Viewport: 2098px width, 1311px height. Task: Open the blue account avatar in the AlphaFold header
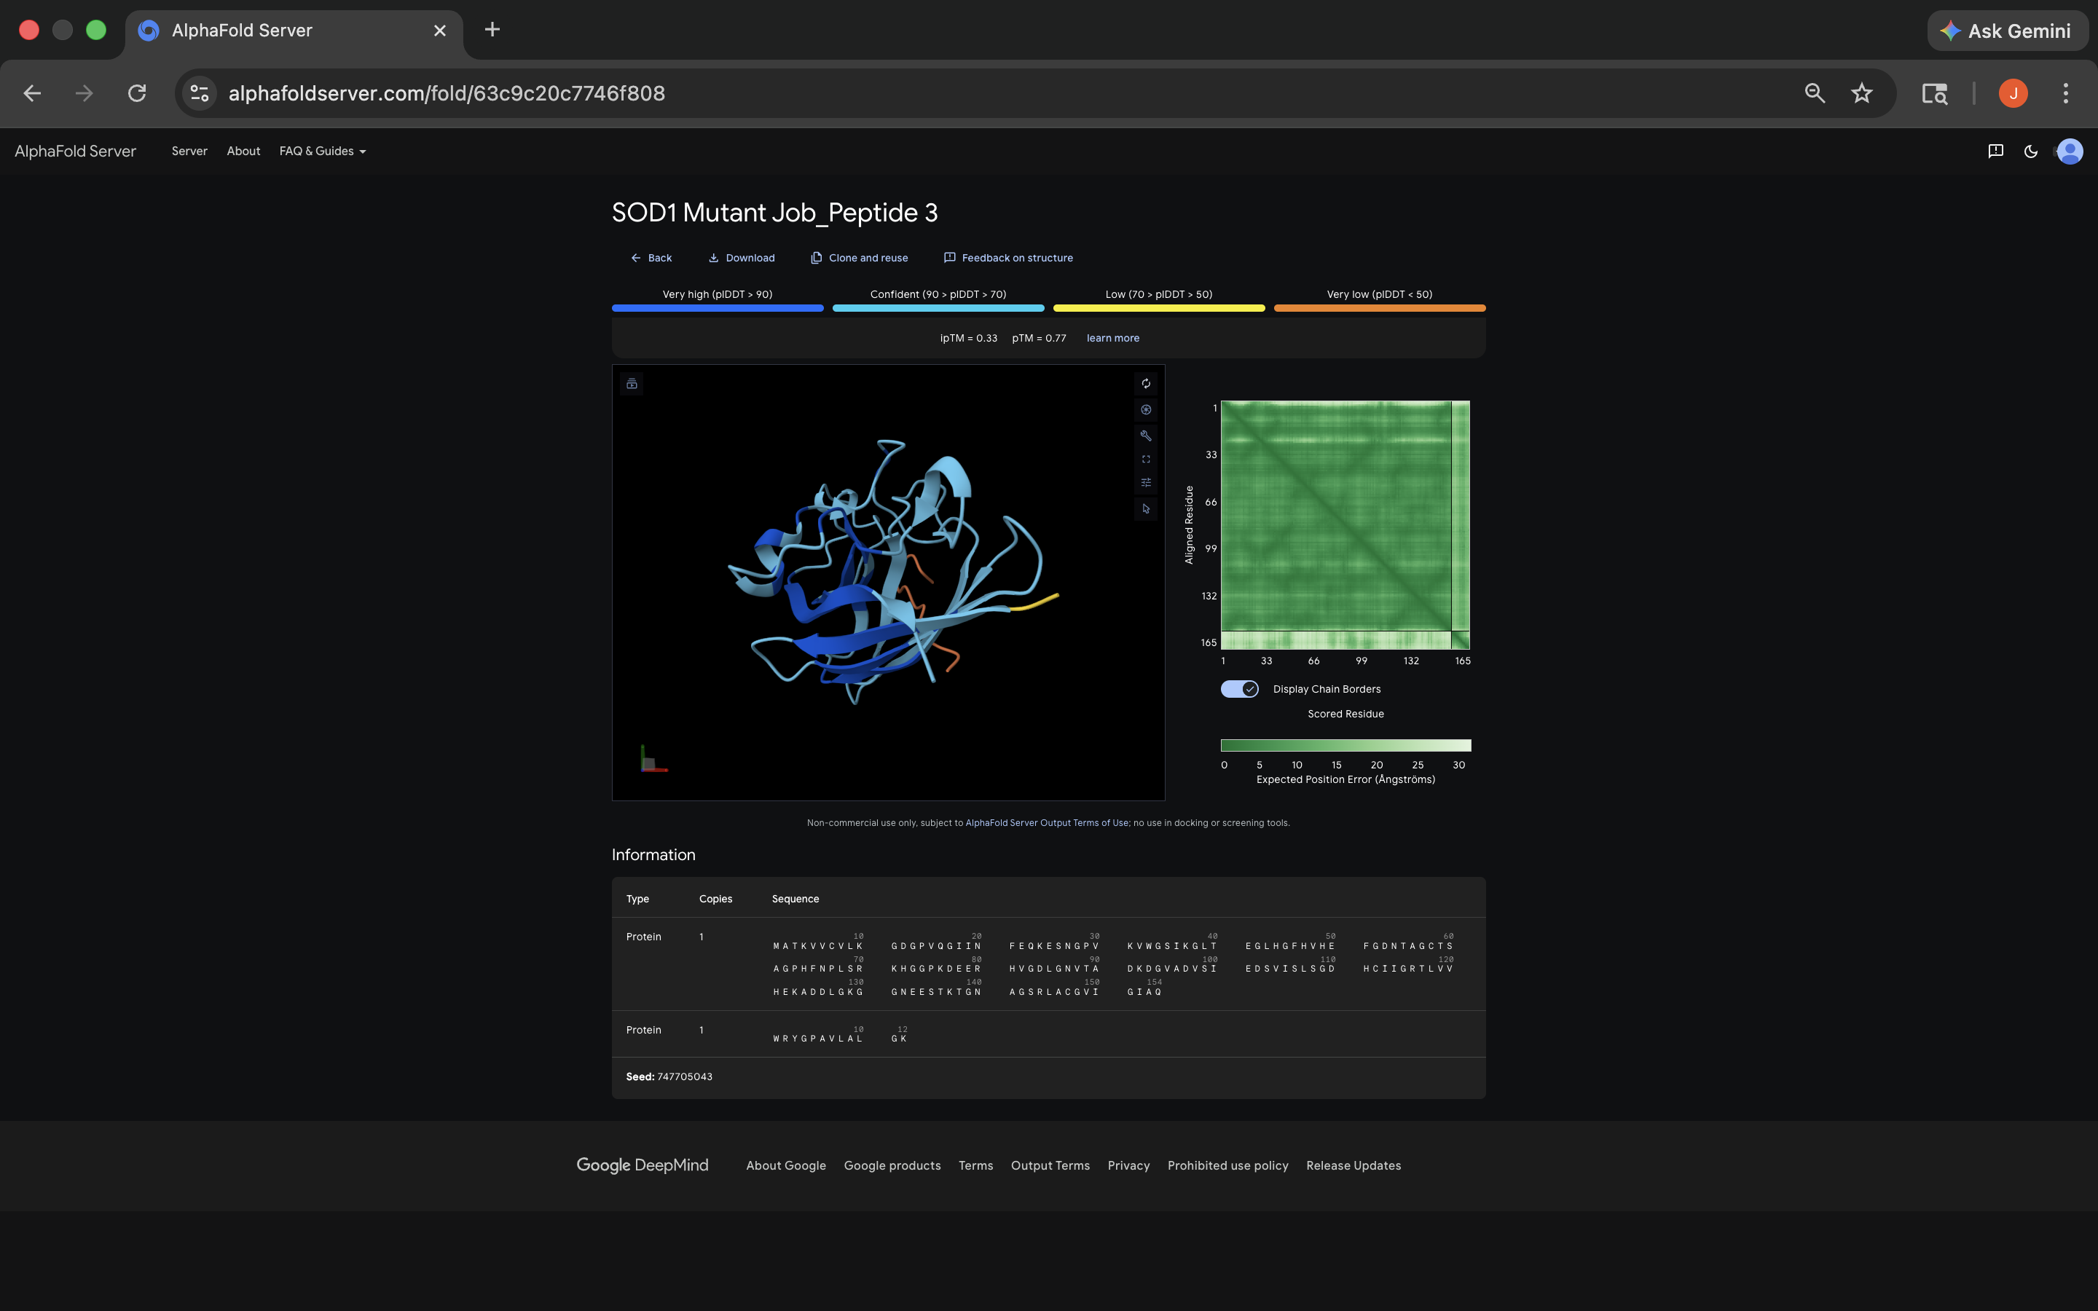pyautogui.click(x=2070, y=151)
